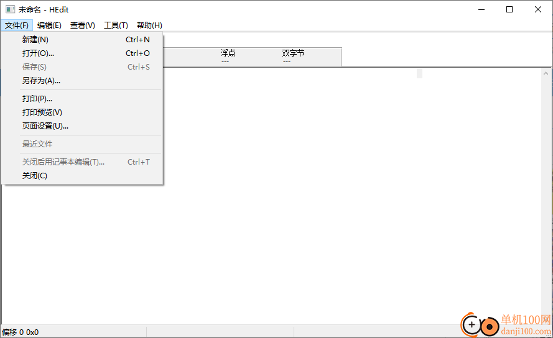Open 打印预览(V) from the menu
This screenshot has width=553, height=338.
[x=82, y=112]
